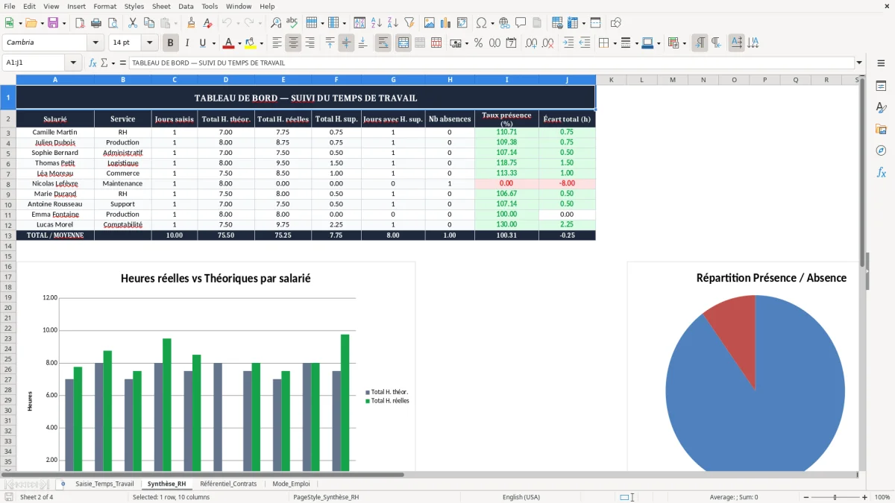Expand the Background Color dropdown arrow
Screen dimensions: 895x503
pos(261,43)
